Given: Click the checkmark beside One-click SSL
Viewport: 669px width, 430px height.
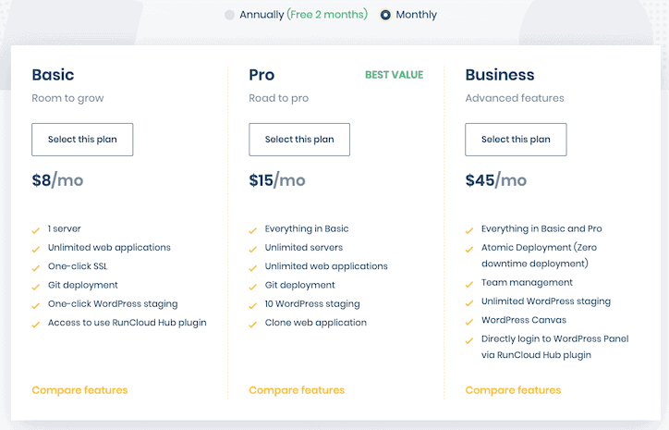Looking at the screenshot, I should tap(36, 268).
